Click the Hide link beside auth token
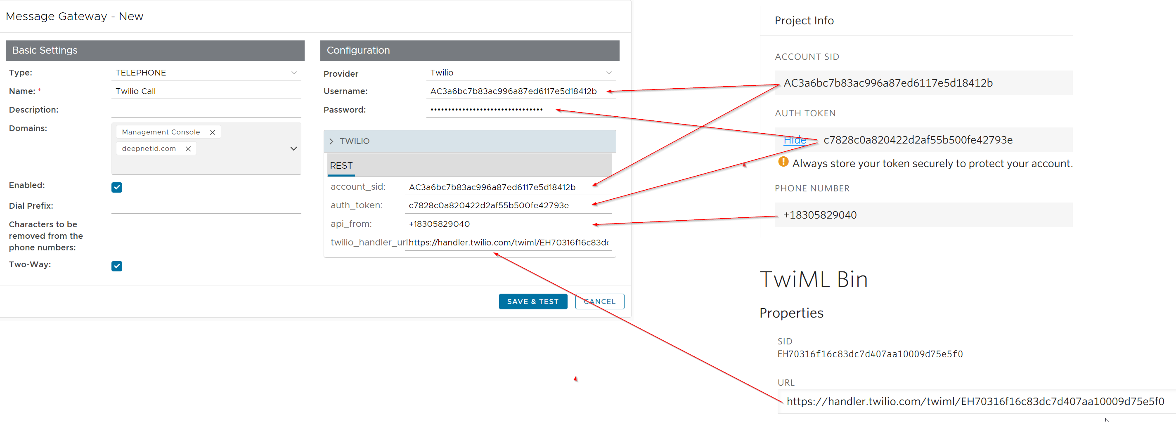The height and width of the screenshot is (424, 1176). [795, 140]
